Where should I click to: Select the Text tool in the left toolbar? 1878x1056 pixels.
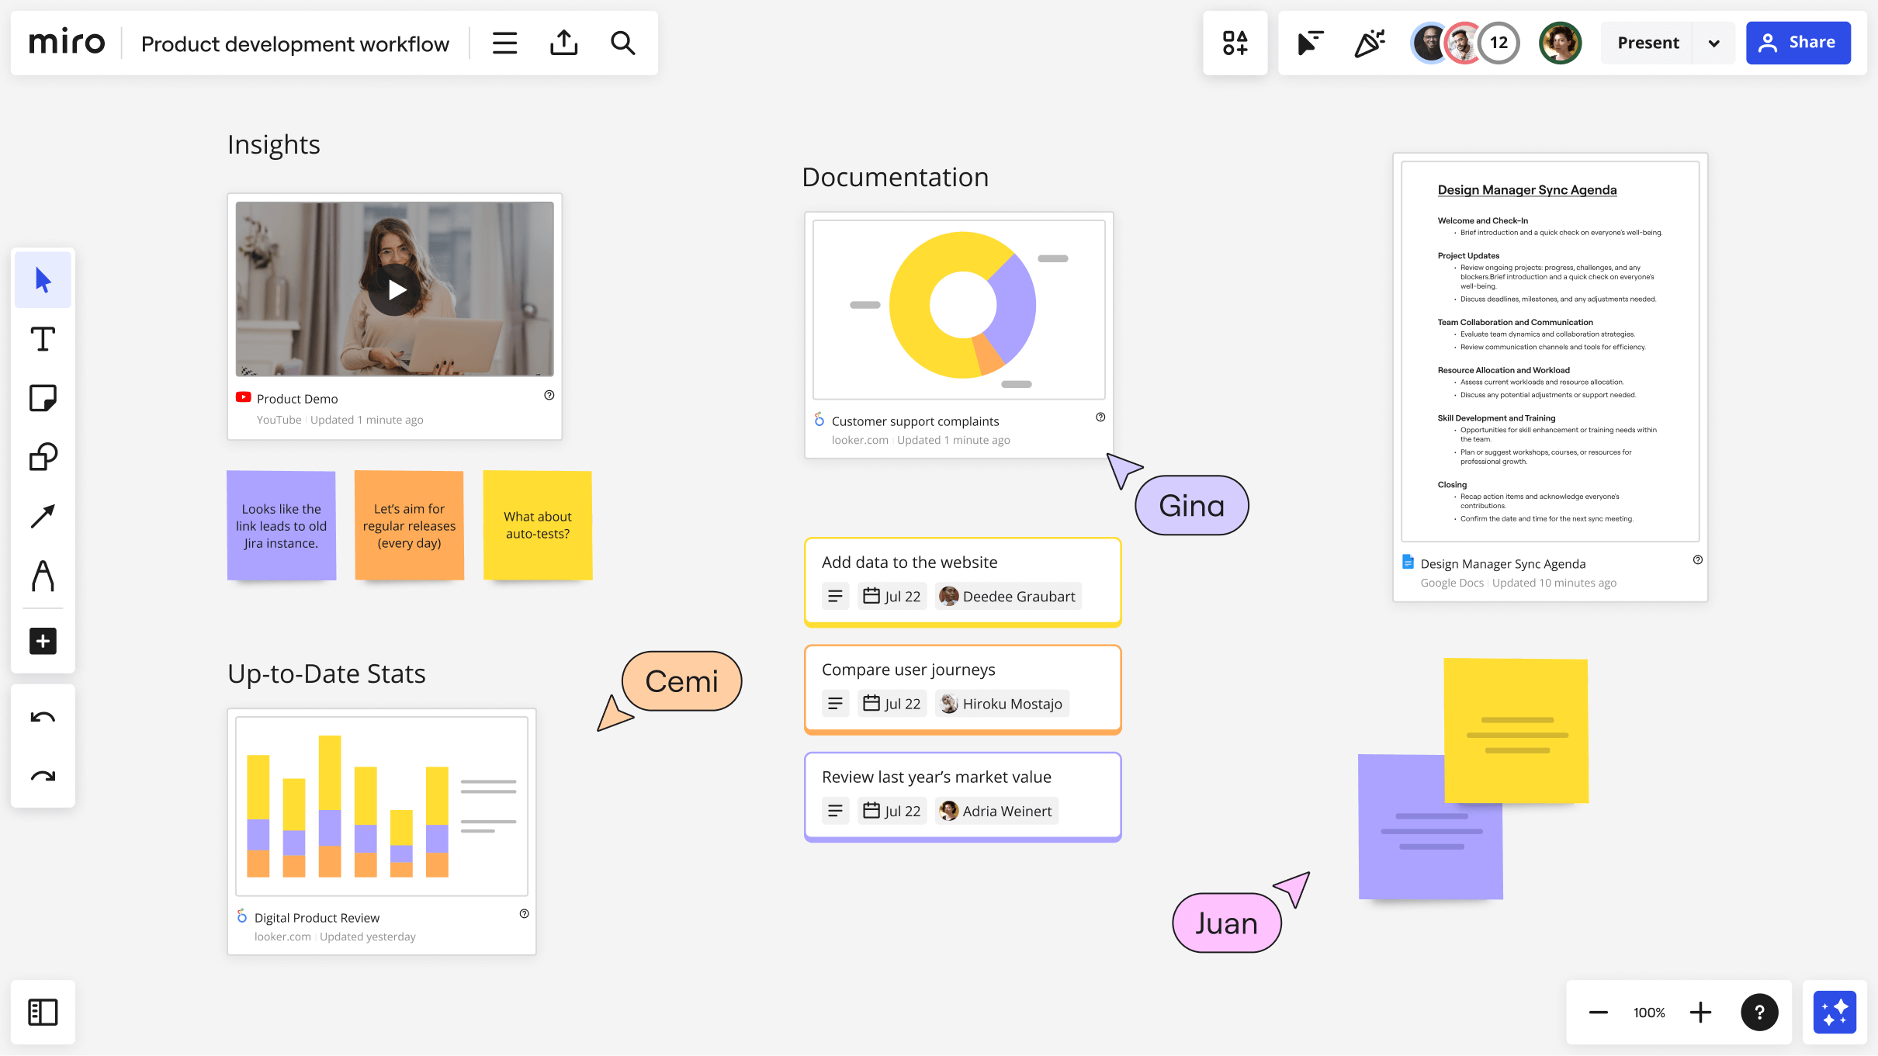click(x=43, y=339)
